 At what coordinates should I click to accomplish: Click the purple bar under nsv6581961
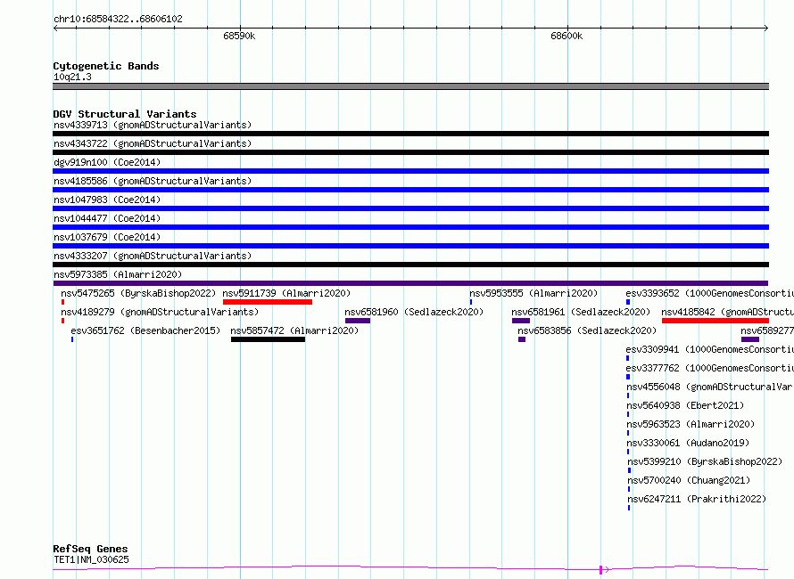click(520, 321)
